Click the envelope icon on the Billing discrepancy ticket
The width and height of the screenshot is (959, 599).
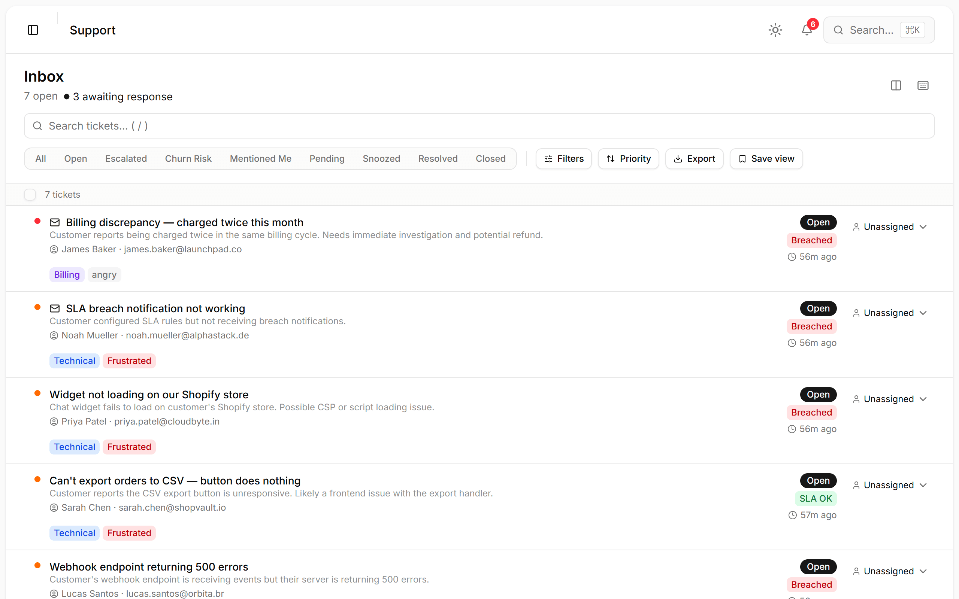[55, 222]
